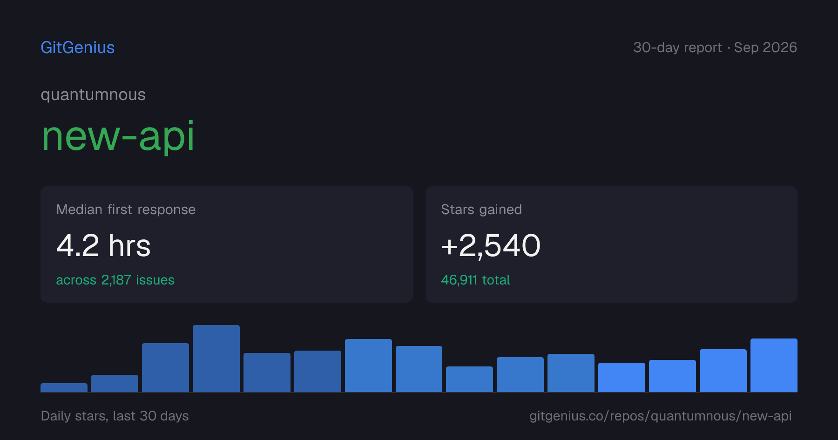Open the gitgenius.co/repos/quantumnous/new-api URL
Viewport: 838px width, 440px height.
pyautogui.click(x=660, y=416)
